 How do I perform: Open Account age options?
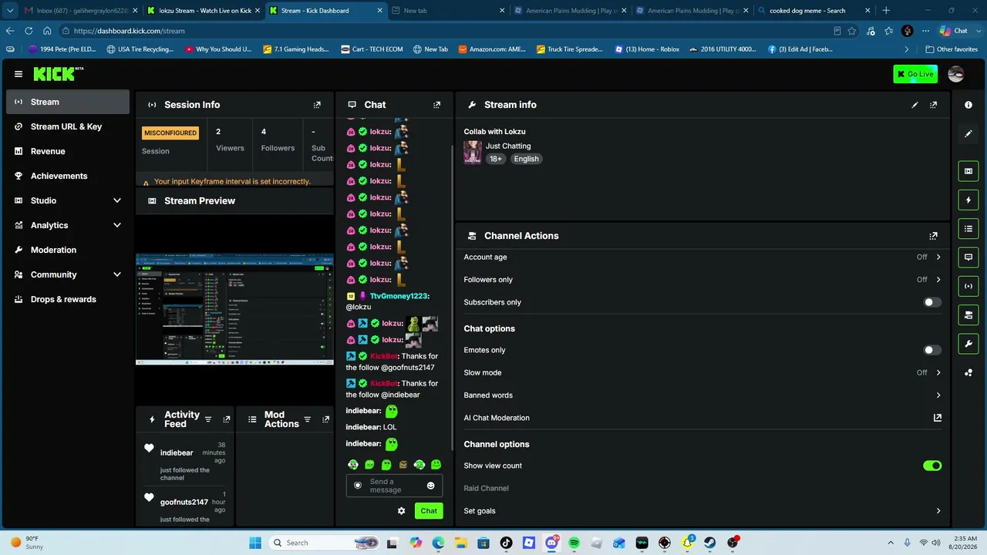702,257
